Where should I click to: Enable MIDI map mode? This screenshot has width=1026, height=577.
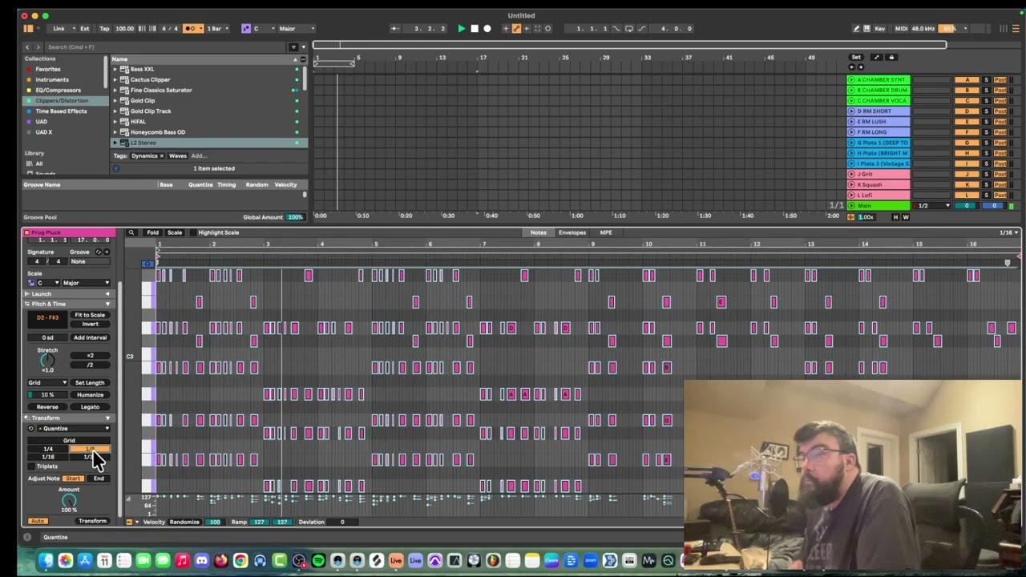coord(901,29)
